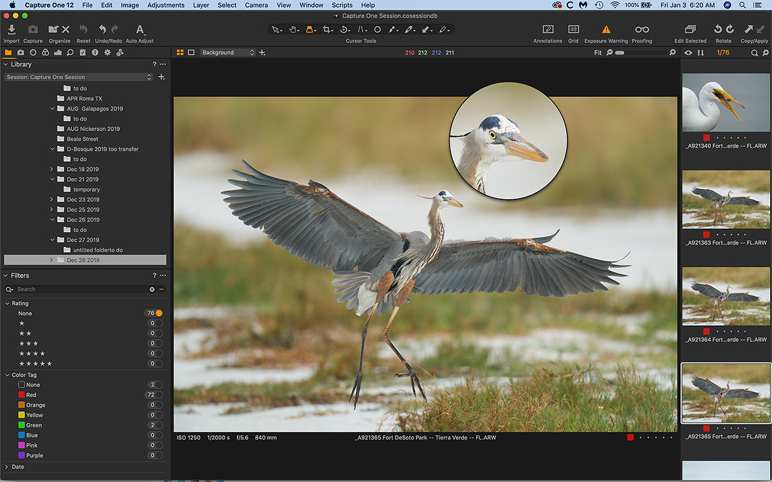The width and height of the screenshot is (772, 482).
Task: Select the Pan hand cursor tool
Action: click(x=294, y=30)
